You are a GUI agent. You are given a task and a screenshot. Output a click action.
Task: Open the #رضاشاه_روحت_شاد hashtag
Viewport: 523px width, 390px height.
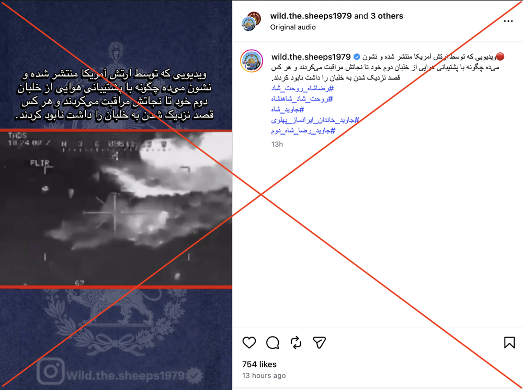(302, 88)
